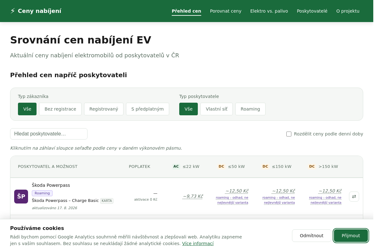
Task: Select provider type Vše filter
Action: click(188, 109)
